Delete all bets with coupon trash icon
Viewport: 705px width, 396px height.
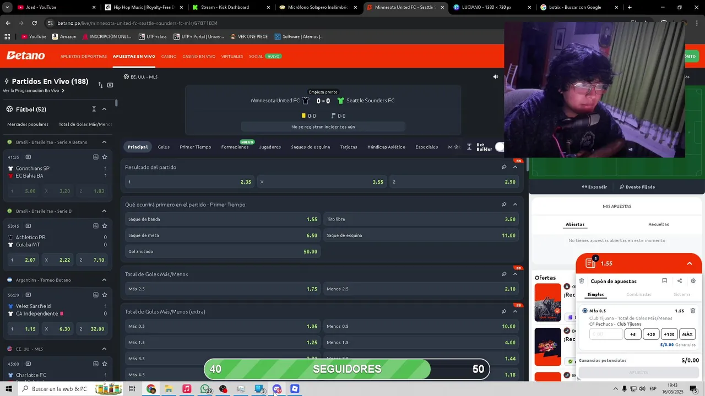[581, 281]
